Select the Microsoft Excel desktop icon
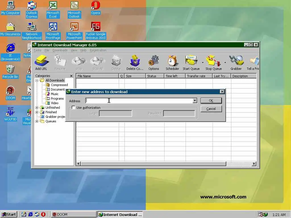 (x=53, y=10)
